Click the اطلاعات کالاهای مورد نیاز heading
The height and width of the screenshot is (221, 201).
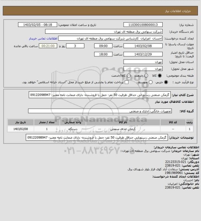(174, 102)
